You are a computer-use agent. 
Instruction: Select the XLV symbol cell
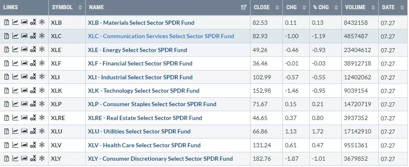(x=67, y=145)
